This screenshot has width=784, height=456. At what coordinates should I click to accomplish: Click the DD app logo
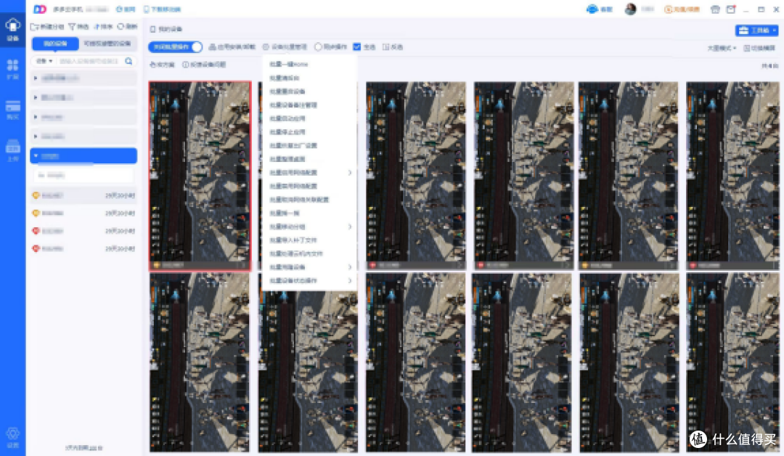pyautogui.click(x=39, y=9)
